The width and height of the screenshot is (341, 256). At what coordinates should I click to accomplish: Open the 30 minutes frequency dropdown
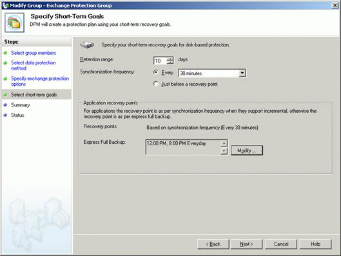coord(242,73)
